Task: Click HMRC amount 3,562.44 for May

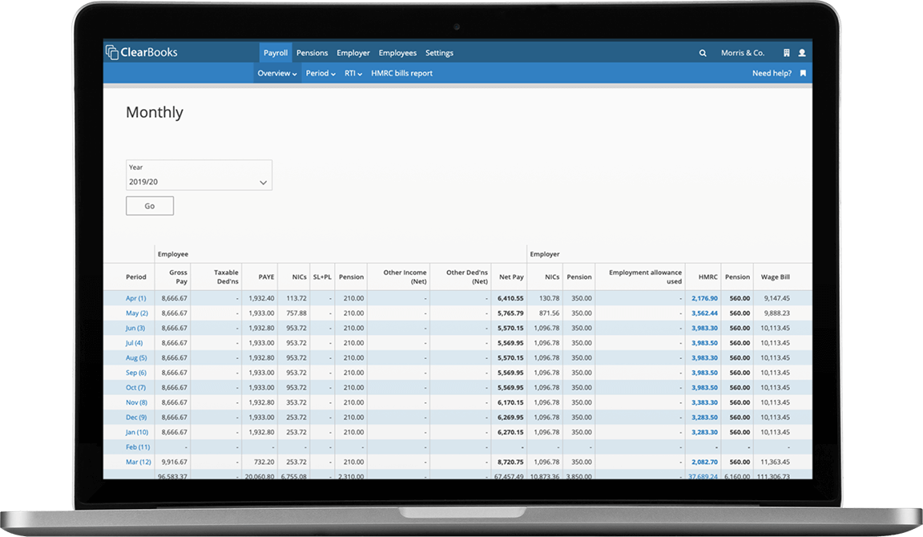Action: 703,313
